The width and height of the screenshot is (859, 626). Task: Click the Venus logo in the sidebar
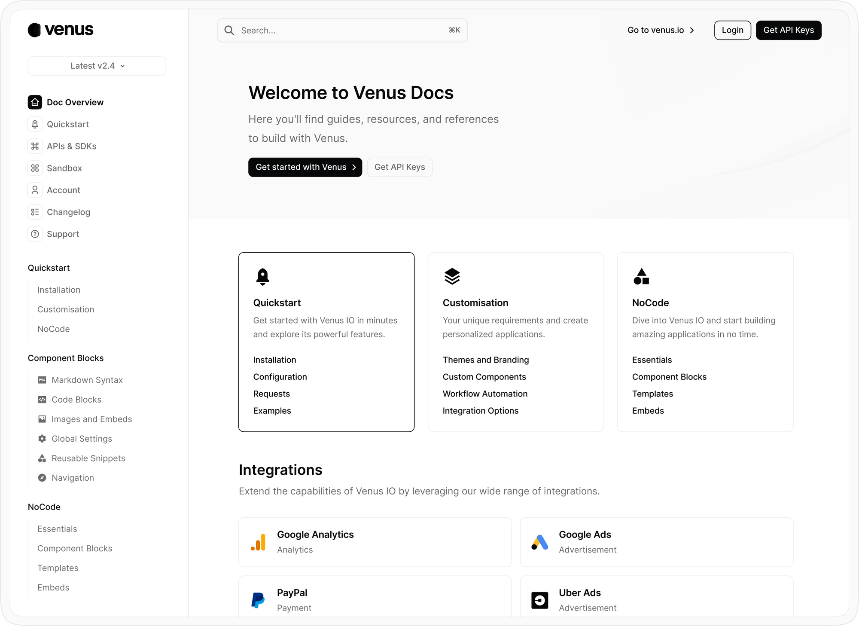[60, 30]
